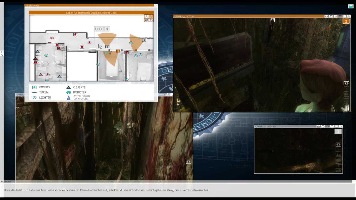Click the LICHTER legend entry
Image resolution: width=356 pixels, height=200 pixels.
tap(42, 97)
